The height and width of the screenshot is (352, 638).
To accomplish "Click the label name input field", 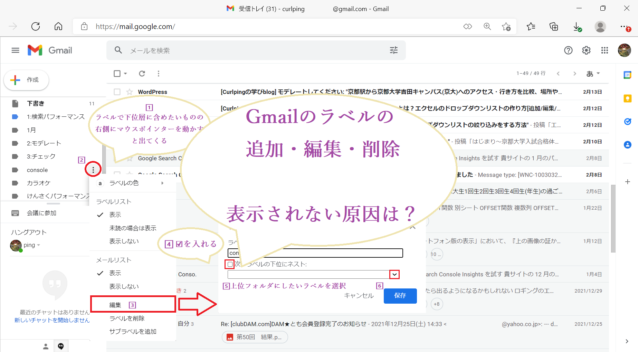I will click(x=315, y=253).
